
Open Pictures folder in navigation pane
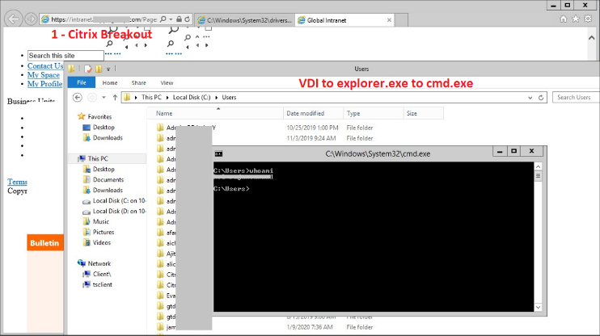(x=99, y=232)
